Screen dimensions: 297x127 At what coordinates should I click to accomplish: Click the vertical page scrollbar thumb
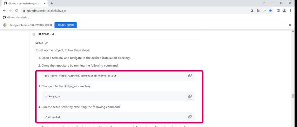293,96
